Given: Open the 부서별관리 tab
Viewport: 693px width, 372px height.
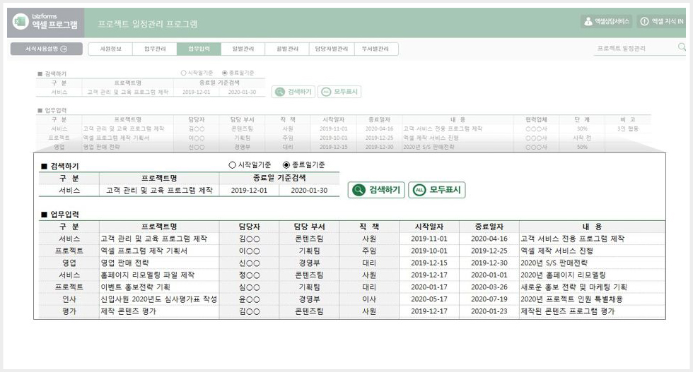Looking at the screenshot, I should click(375, 49).
